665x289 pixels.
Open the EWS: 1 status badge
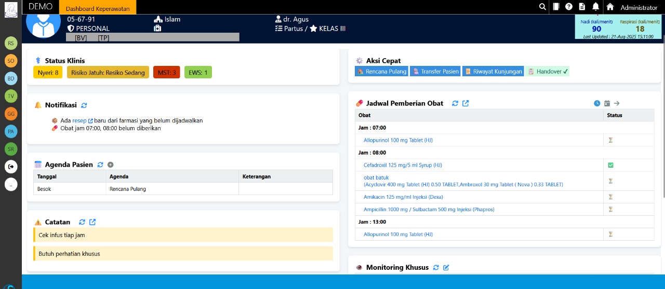pyautogui.click(x=198, y=72)
